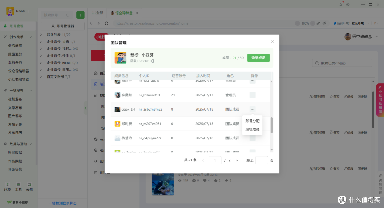Copy team ID 23FDE0 with copy icon
This screenshot has height=208, width=384.
point(153,61)
